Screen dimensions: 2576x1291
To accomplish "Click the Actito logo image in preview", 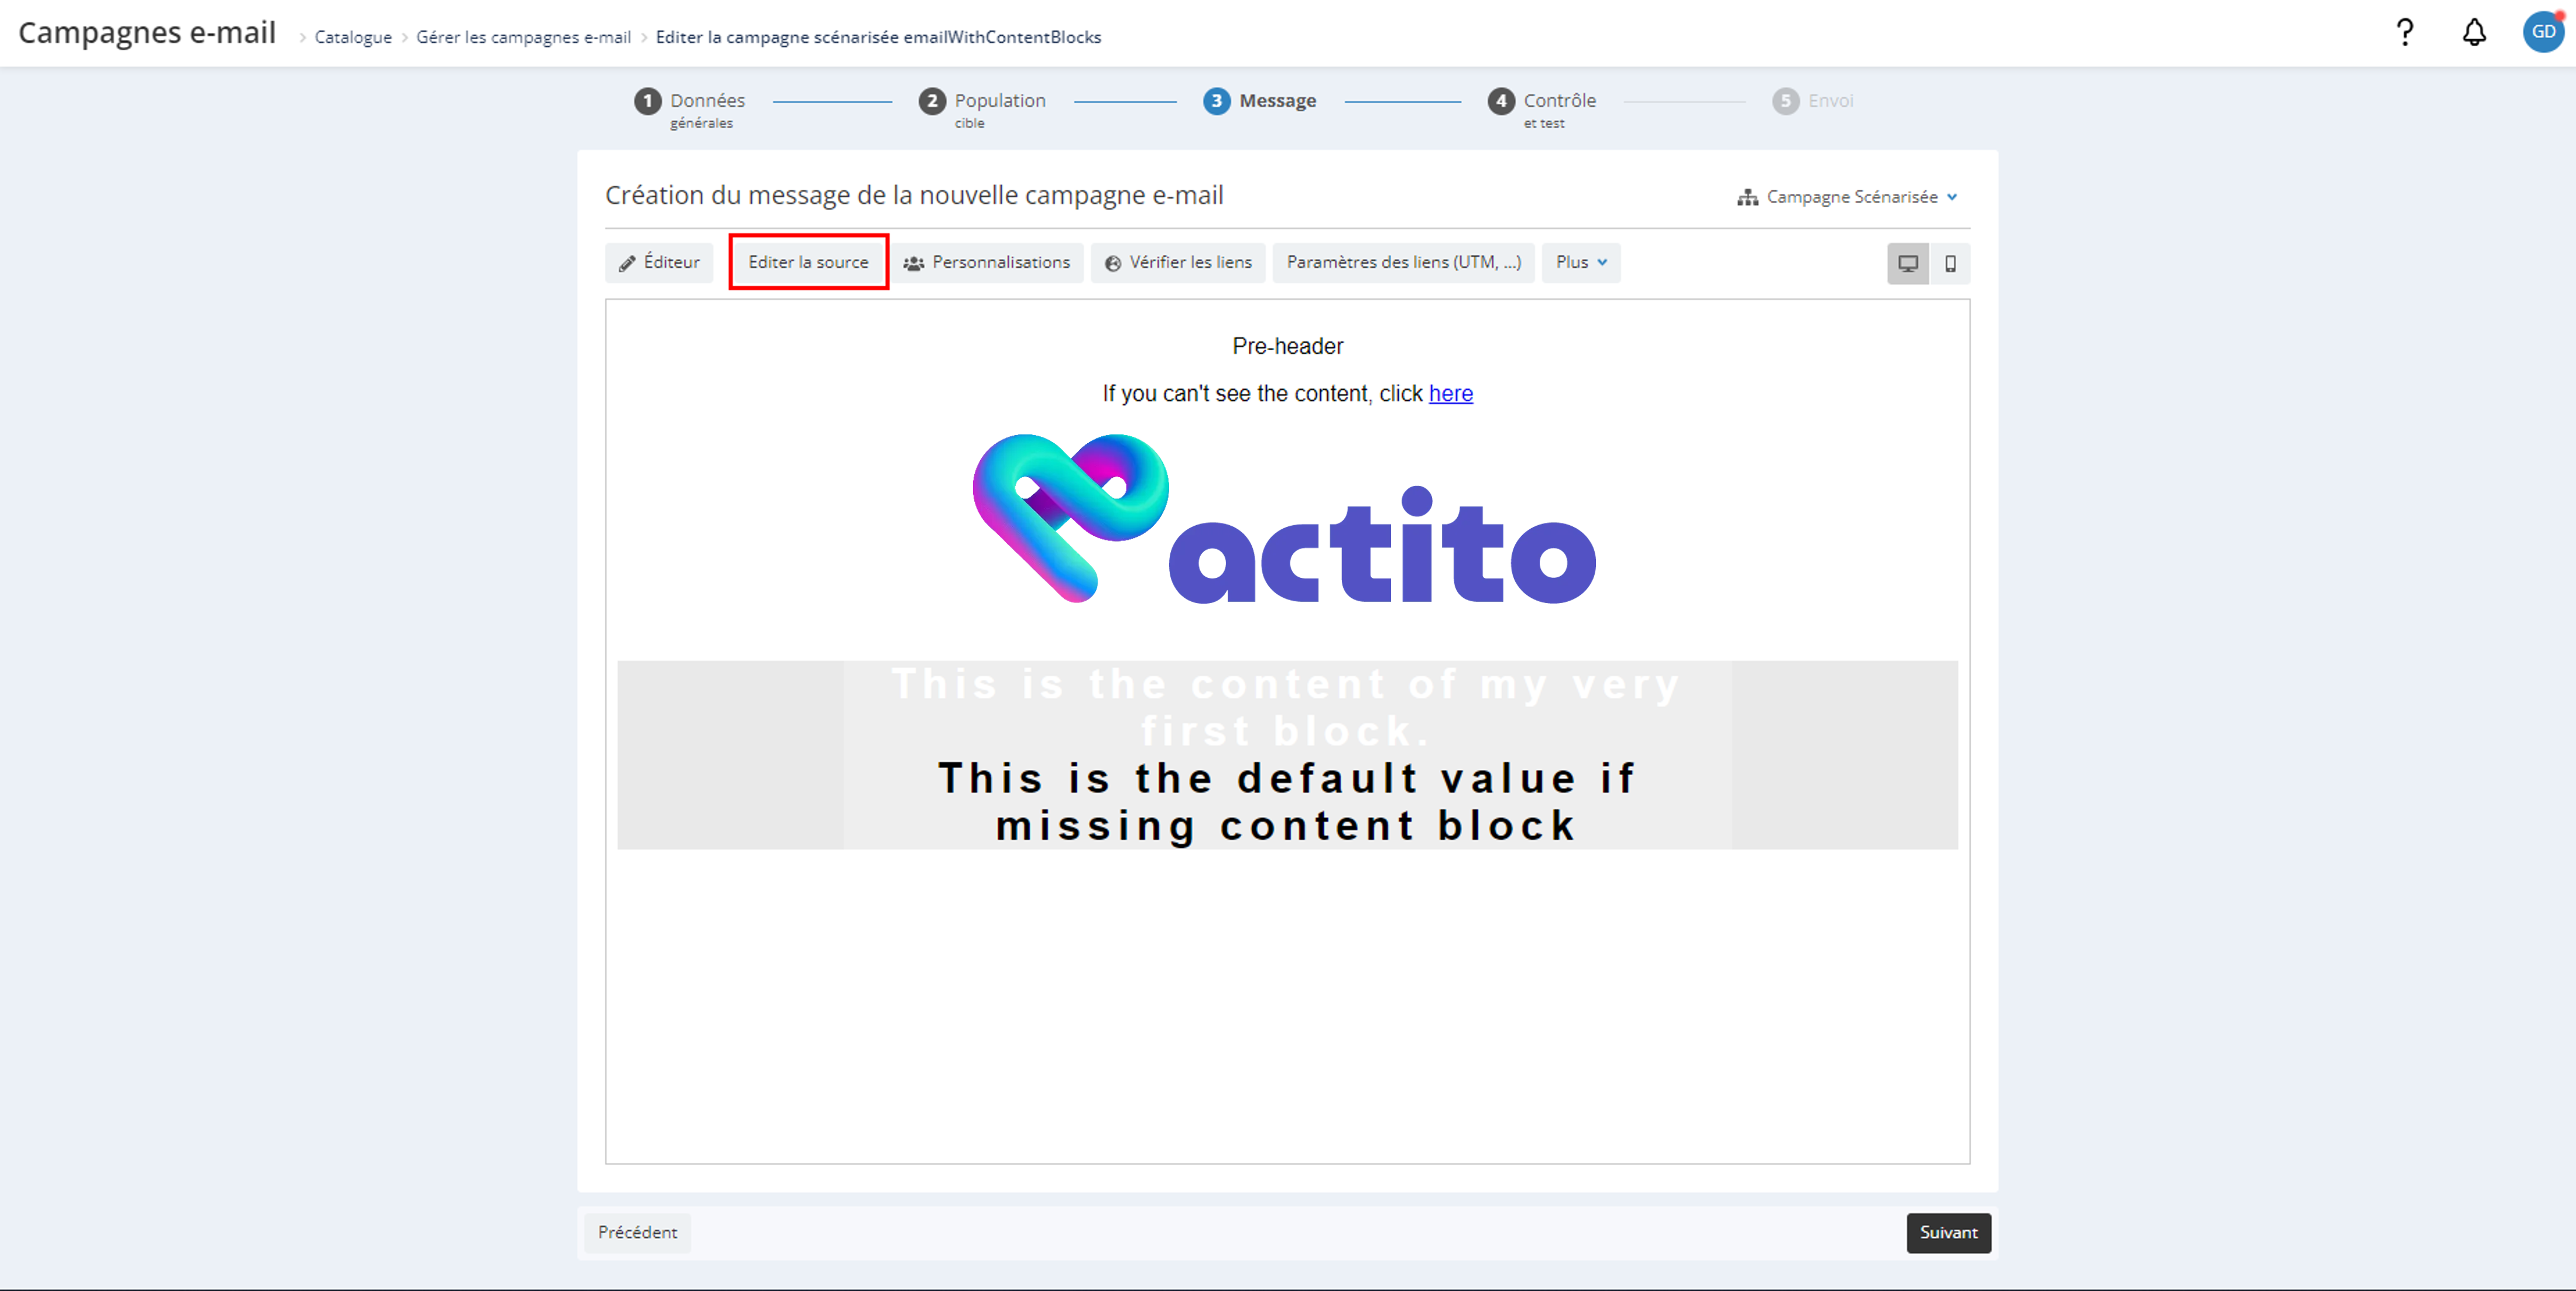I will (1284, 518).
